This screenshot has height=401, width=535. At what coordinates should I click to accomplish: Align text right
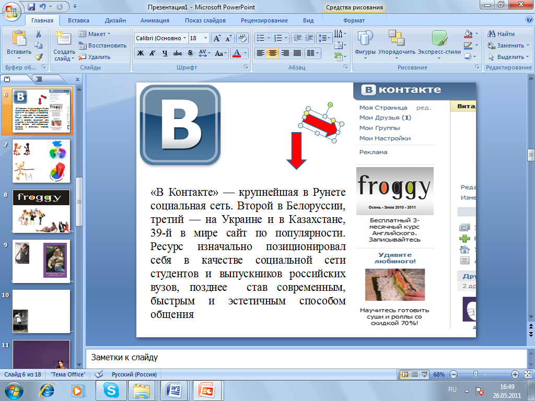pyautogui.click(x=285, y=53)
